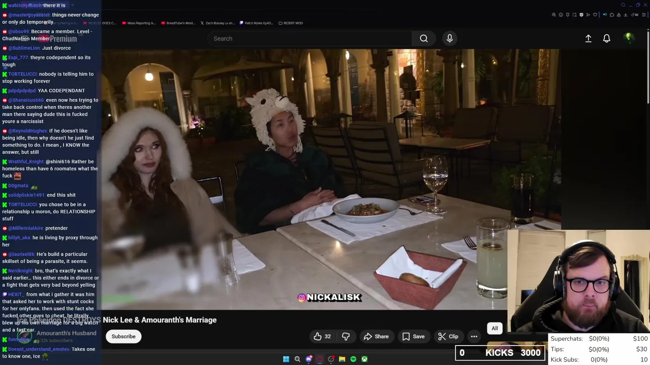
Task: Open the extensions cube icon
Action: [x=612, y=15]
